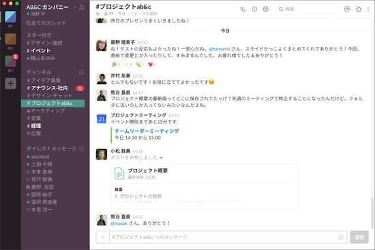Click the @tomomii mention
375x250 pixels.
tap(220, 49)
